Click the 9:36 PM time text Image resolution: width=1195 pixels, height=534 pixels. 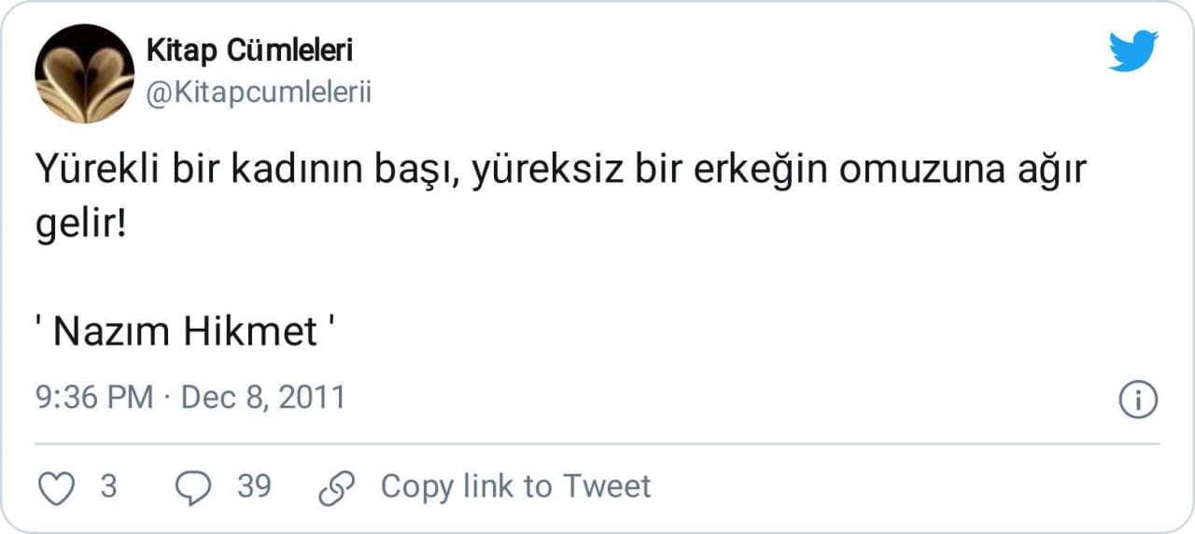[x=94, y=398]
